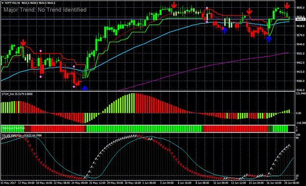Click the 9540.0 price axis label
This screenshot has width=306, height=186.
[301, 44]
